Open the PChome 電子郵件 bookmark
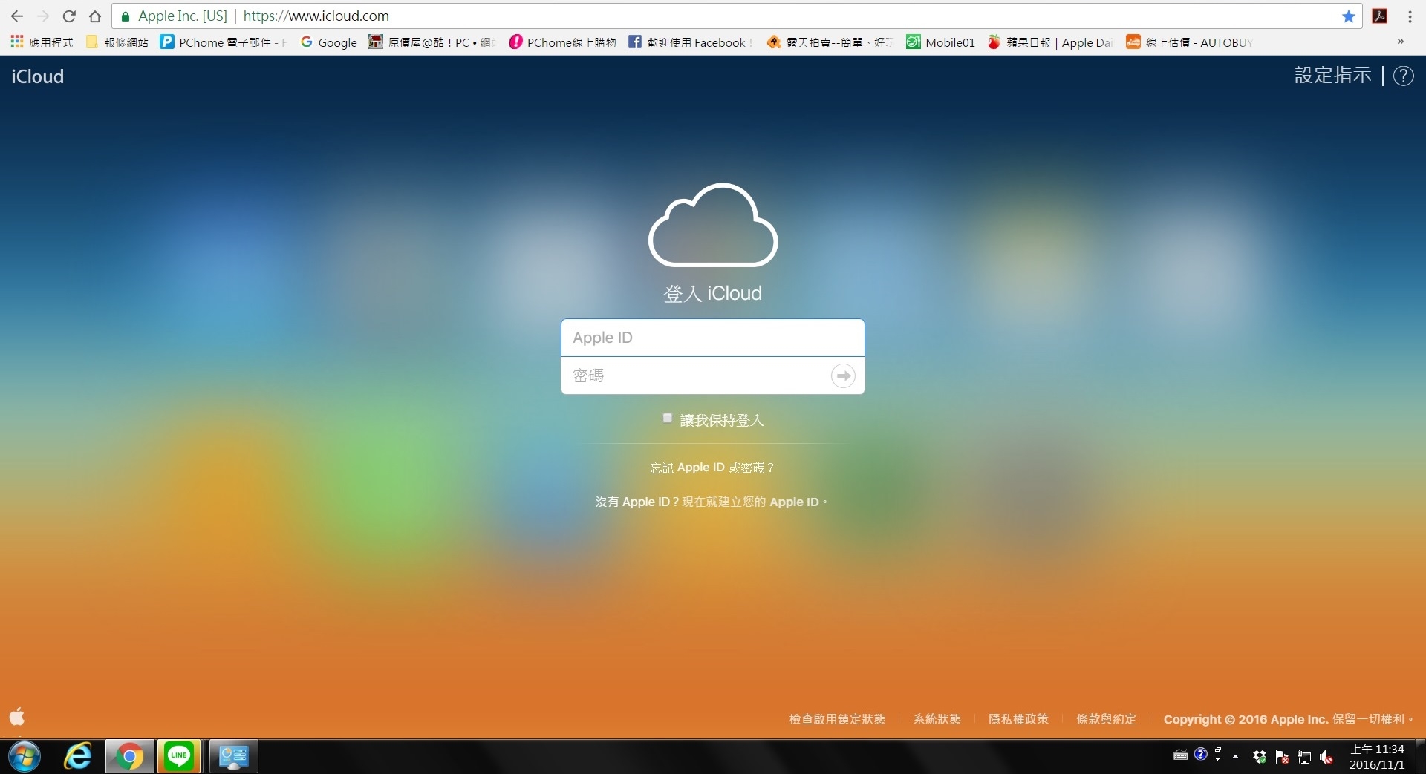Viewport: 1426px width, 774px height. [x=224, y=42]
